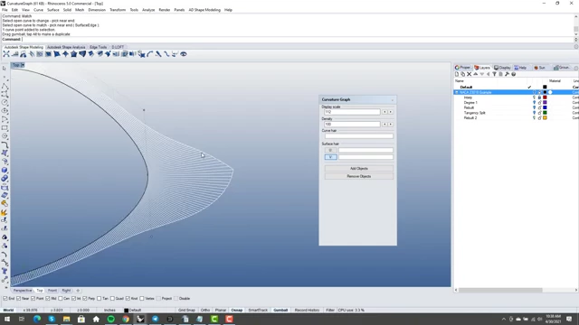Toggle Perp object snap
This screenshot has width=579, height=325.
tap(85, 299)
